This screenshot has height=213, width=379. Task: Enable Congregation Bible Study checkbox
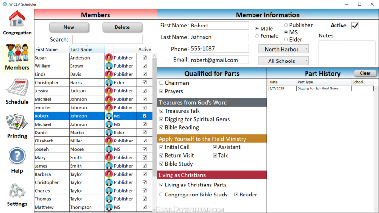tap(162, 195)
